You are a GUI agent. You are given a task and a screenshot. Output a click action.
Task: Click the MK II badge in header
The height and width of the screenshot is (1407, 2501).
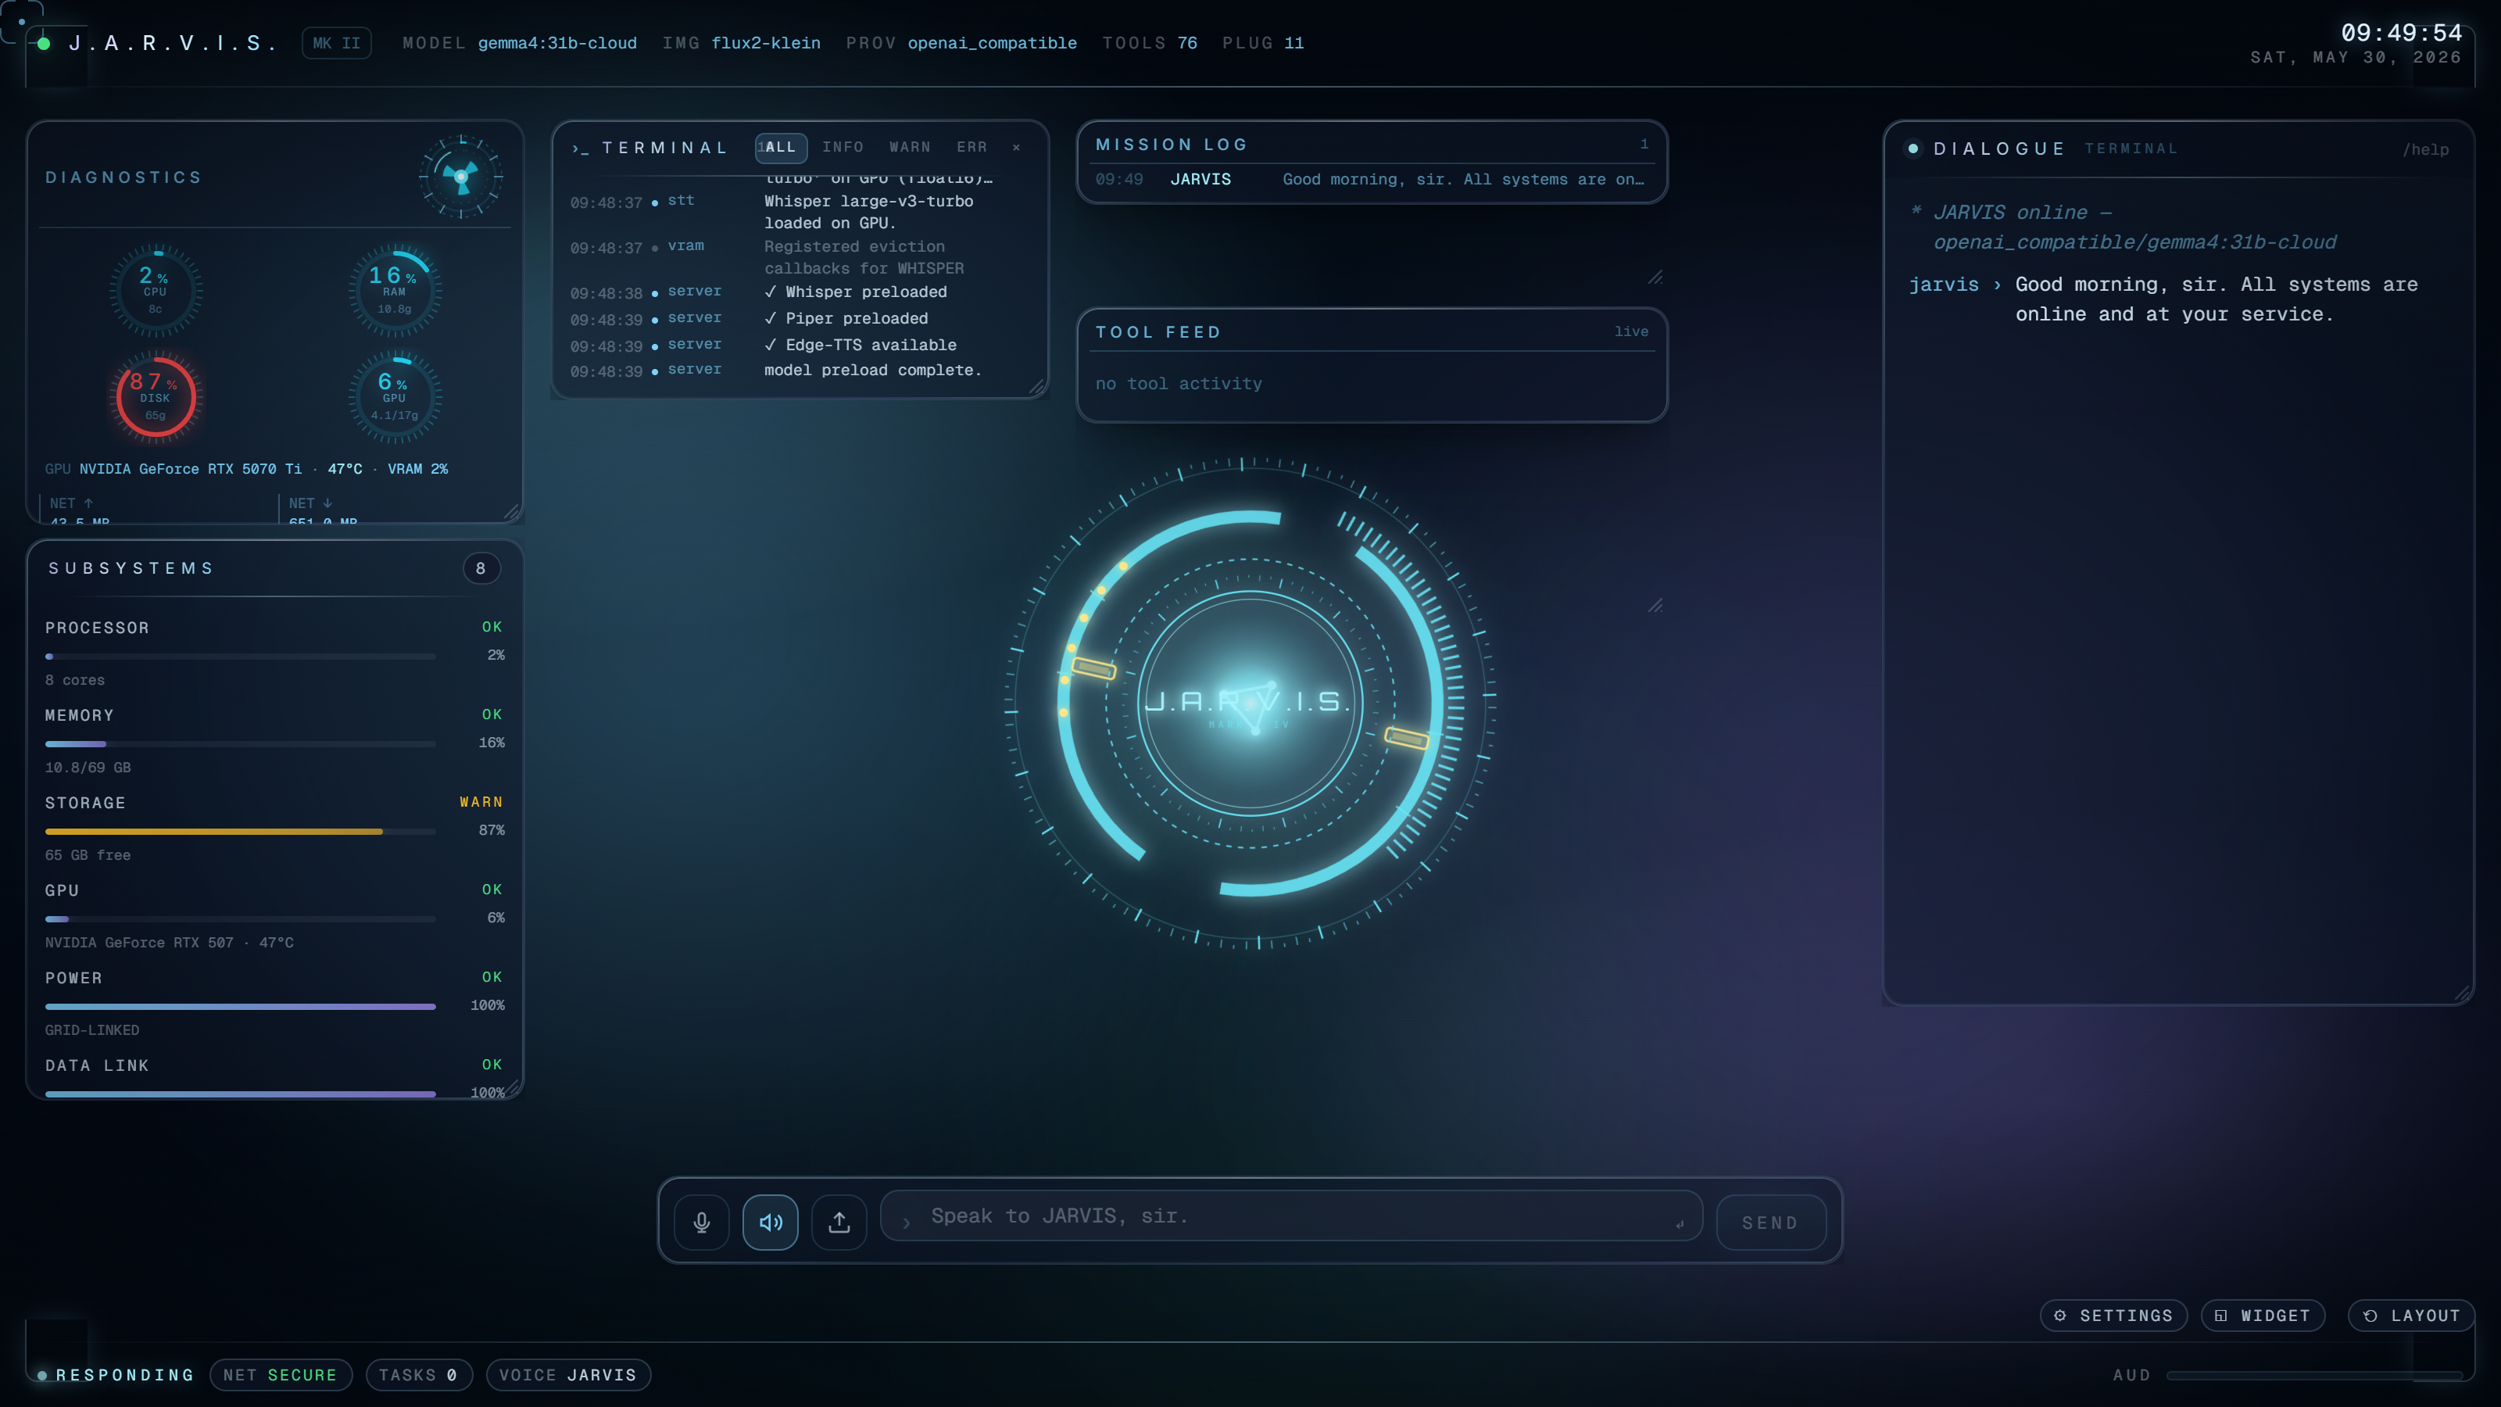(x=336, y=43)
